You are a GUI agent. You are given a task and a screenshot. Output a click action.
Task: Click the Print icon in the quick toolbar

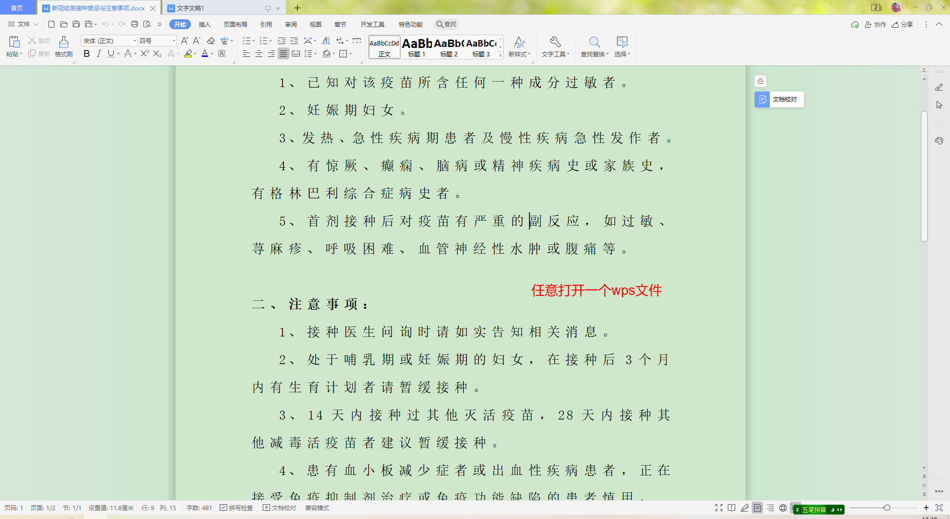135,24
